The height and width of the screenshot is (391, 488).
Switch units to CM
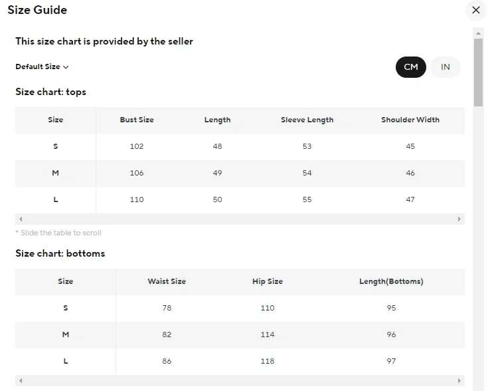[411, 66]
